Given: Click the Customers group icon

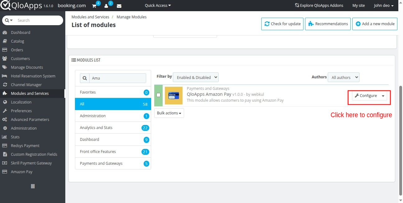Looking at the screenshot, I should 5,58.
